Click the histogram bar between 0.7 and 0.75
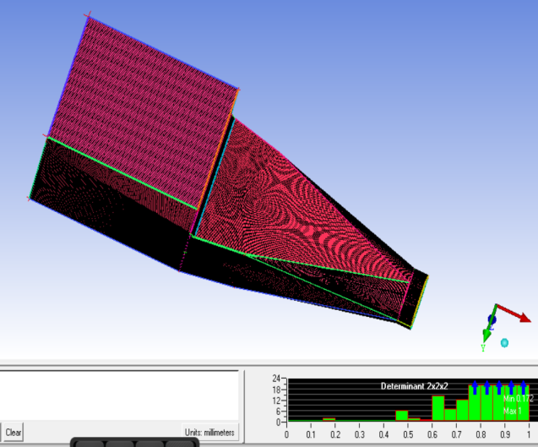The width and height of the screenshot is (538, 447). pyautogui.click(x=462, y=410)
